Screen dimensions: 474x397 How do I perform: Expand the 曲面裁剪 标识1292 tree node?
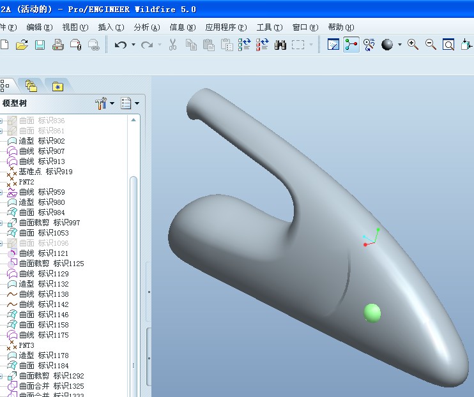[x=1, y=376]
